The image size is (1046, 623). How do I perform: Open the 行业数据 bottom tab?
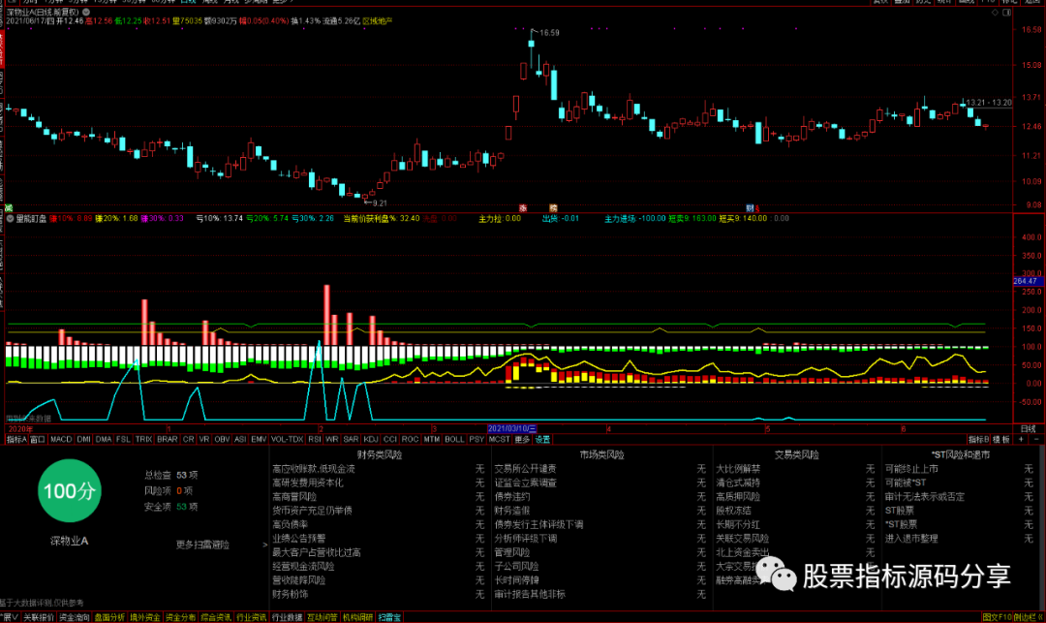287,617
